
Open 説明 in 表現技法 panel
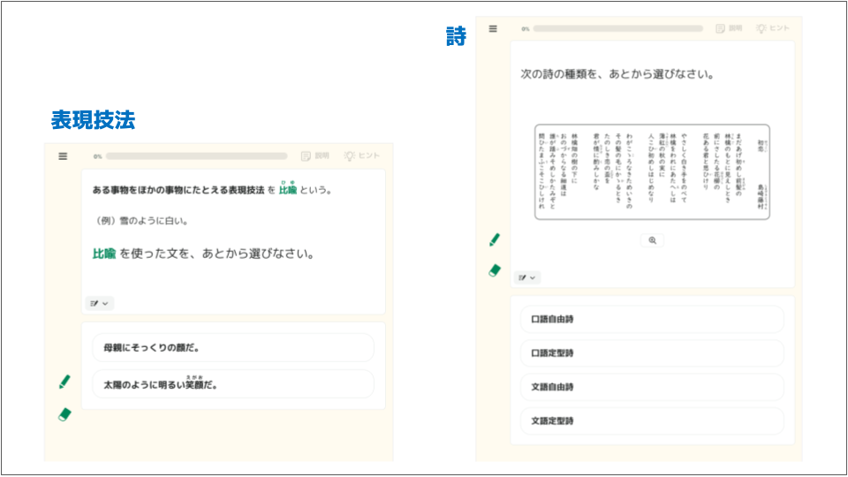point(315,156)
